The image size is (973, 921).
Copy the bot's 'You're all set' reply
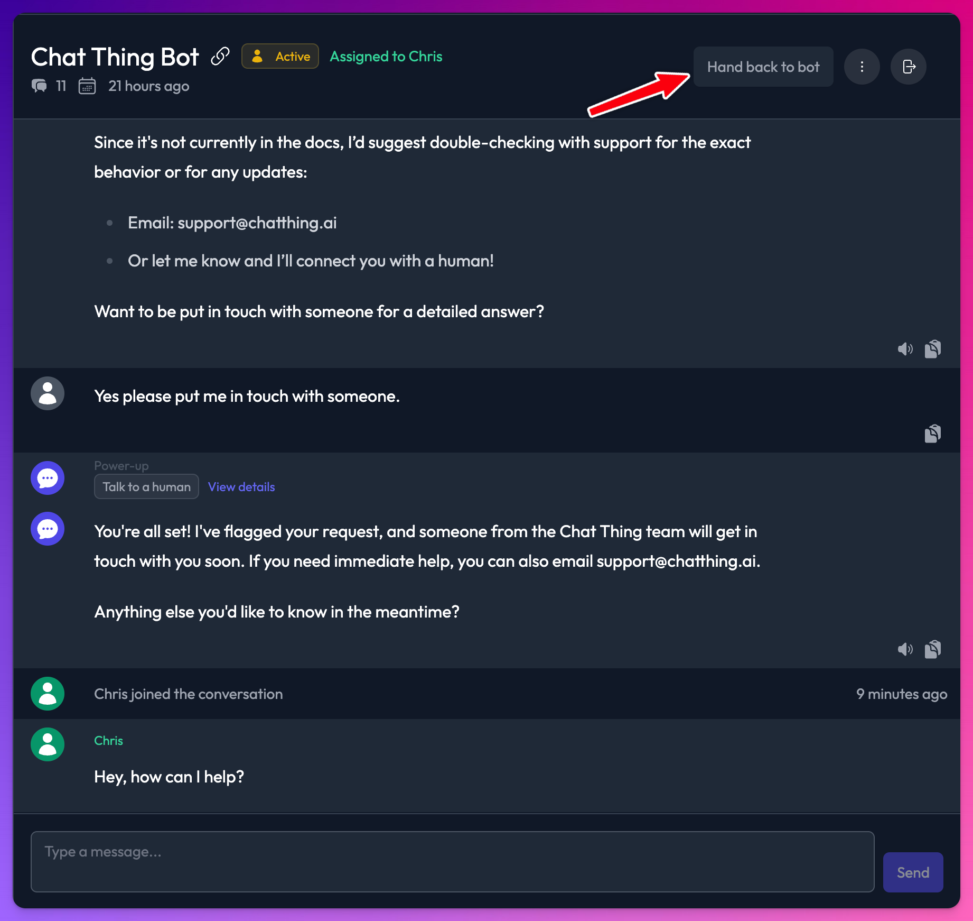pos(933,649)
